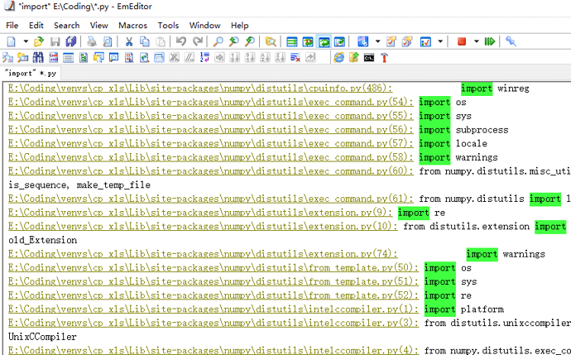Viewport: 571px width, 355px height.
Task: Toggle the no wrap button
Action: pyautogui.click(x=292, y=41)
